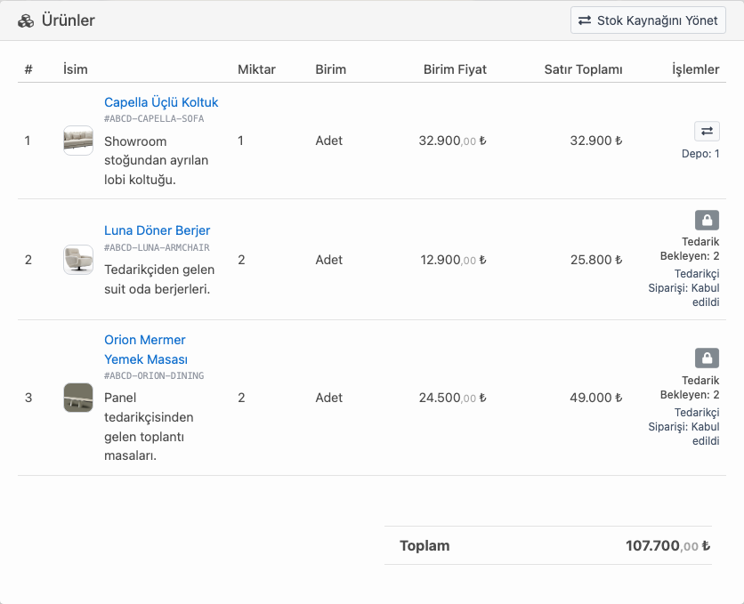Click the Capella description about showroom stock

(x=156, y=161)
